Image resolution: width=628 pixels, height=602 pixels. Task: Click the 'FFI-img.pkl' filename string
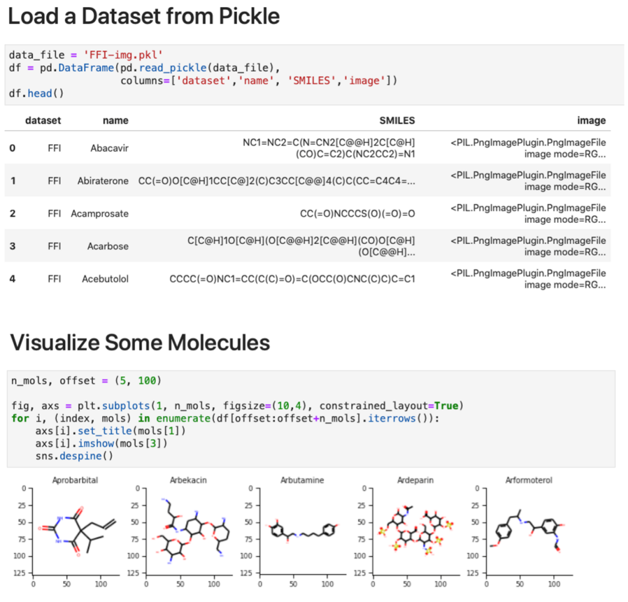tap(116, 55)
